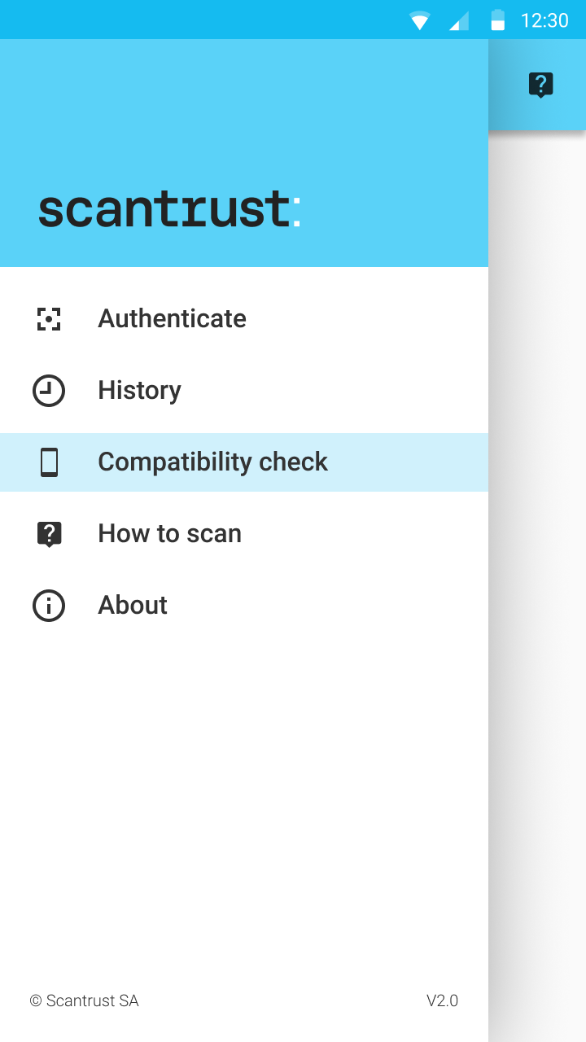Screen dimensions: 586x1042
Task: Tap the Authenticate scan-frame icon
Action: click(x=49, y=319)
